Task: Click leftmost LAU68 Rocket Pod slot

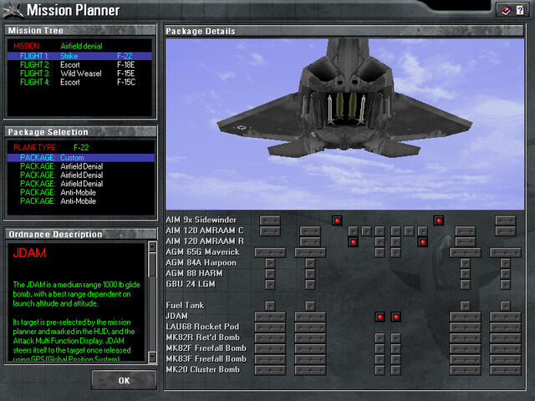Action: tap(270, 327)
